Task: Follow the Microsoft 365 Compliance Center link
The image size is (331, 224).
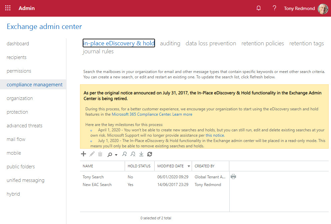Action: tap(141, 114)
